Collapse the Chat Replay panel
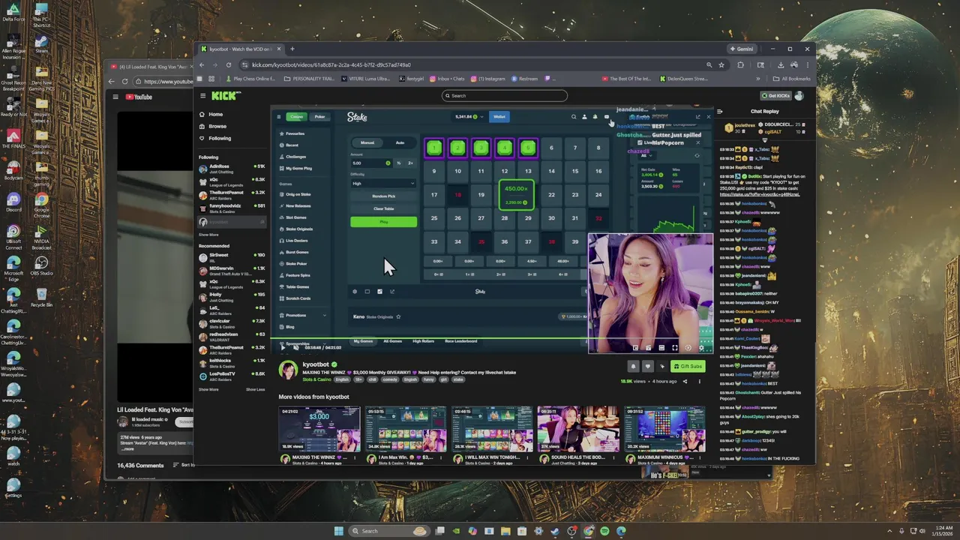 [719, 111]
